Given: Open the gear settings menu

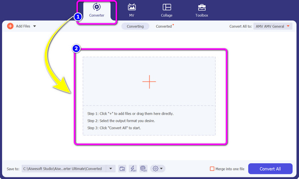Looking at the screenshot, I should click(x=157, y=169).
